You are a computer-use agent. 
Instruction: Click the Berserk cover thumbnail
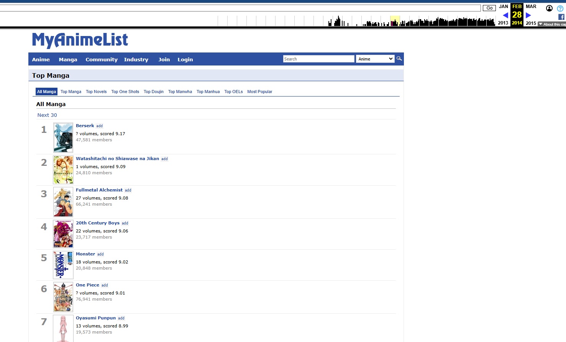point(63,138)
